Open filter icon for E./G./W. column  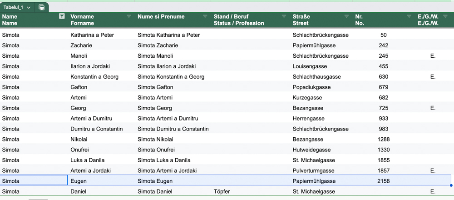445,16
